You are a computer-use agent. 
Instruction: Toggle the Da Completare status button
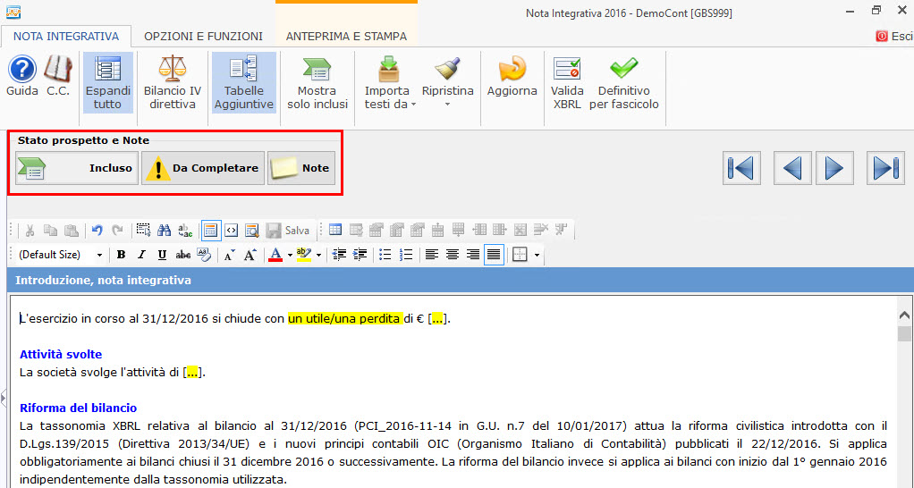point(203,168)
